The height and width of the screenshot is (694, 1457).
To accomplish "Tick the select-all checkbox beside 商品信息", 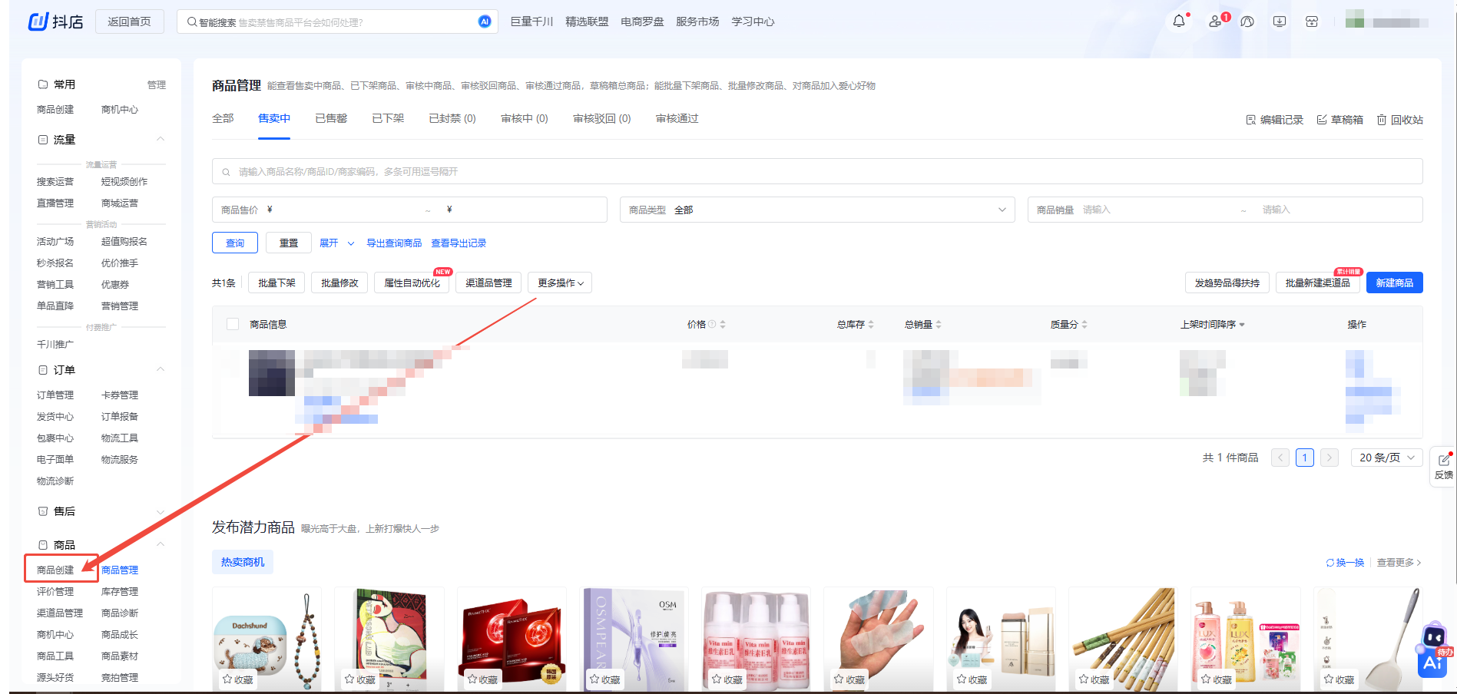I will point(233,324).
